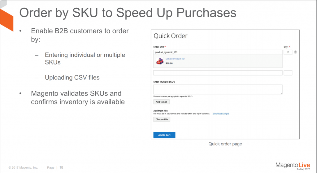Click inside the Enter Multiple SKU's textarea
This screenshot has width=317, height=173.
coord(218,89)
